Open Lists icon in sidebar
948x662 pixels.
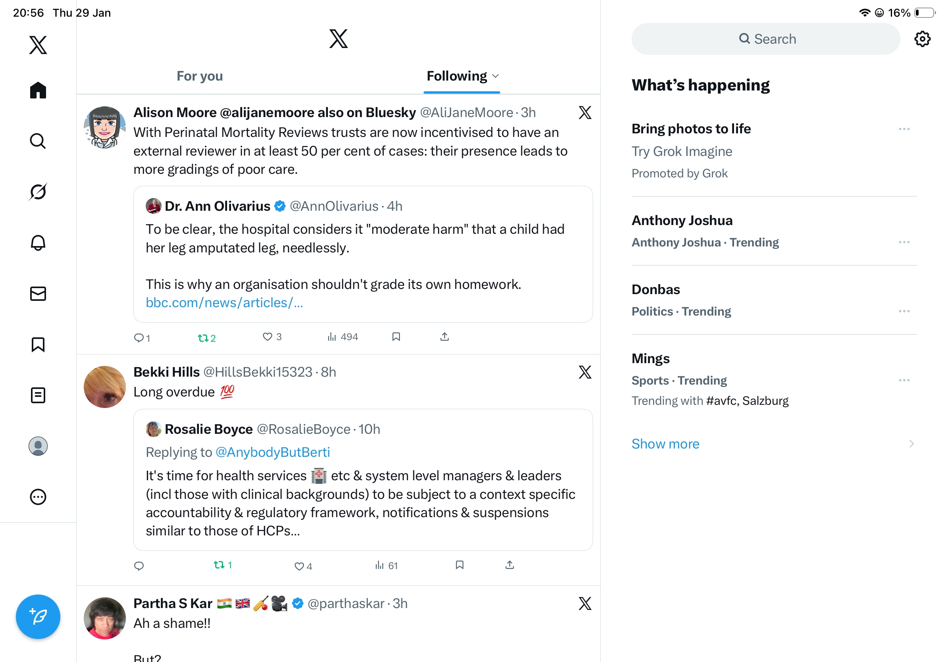click(x=38, y=395)
